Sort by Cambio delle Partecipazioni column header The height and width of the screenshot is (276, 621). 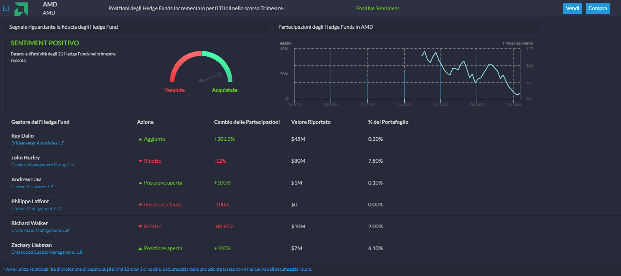tap(247, 122)
